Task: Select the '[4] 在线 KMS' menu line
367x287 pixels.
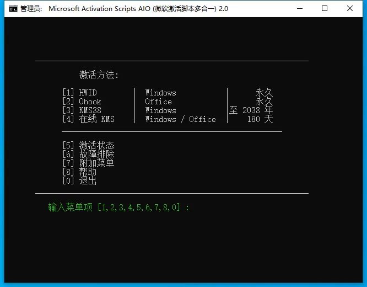Action: [89, 119]
